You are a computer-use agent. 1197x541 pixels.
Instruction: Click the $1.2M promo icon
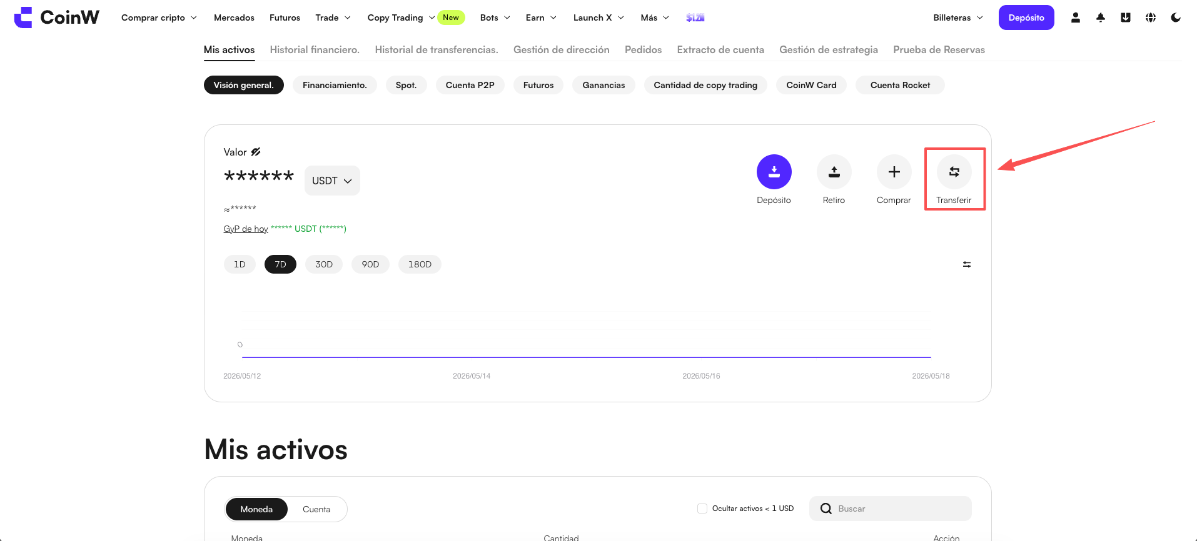click(x=695, y=17)
